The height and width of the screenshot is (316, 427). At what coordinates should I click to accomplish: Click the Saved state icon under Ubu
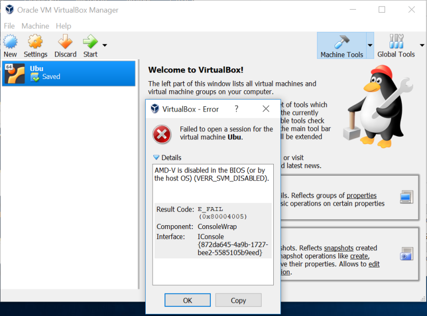tap(35, 77)
